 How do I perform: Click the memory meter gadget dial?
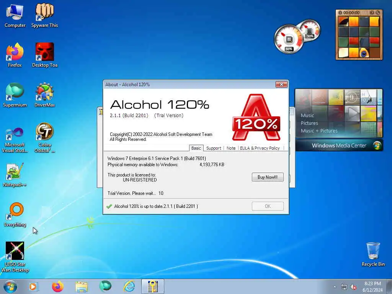click(309, 30)
